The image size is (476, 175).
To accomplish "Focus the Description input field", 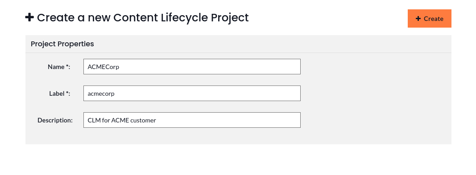I will (x=192, y=120).
